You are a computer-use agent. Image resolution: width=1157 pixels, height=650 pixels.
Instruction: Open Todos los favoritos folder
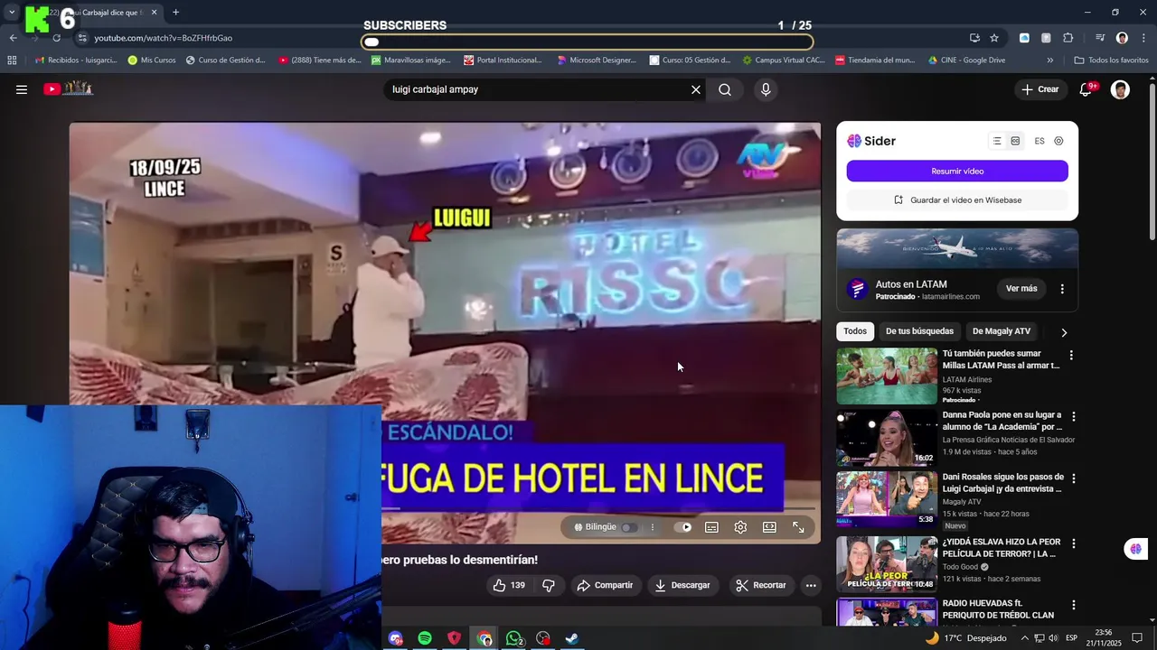(x=1111, y=60)
